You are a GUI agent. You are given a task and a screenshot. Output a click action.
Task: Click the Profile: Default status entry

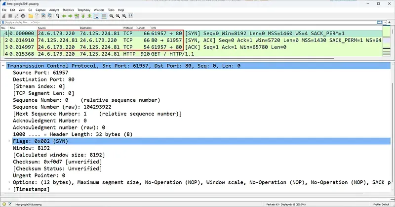pyautogui.click(x=381, y=205)
